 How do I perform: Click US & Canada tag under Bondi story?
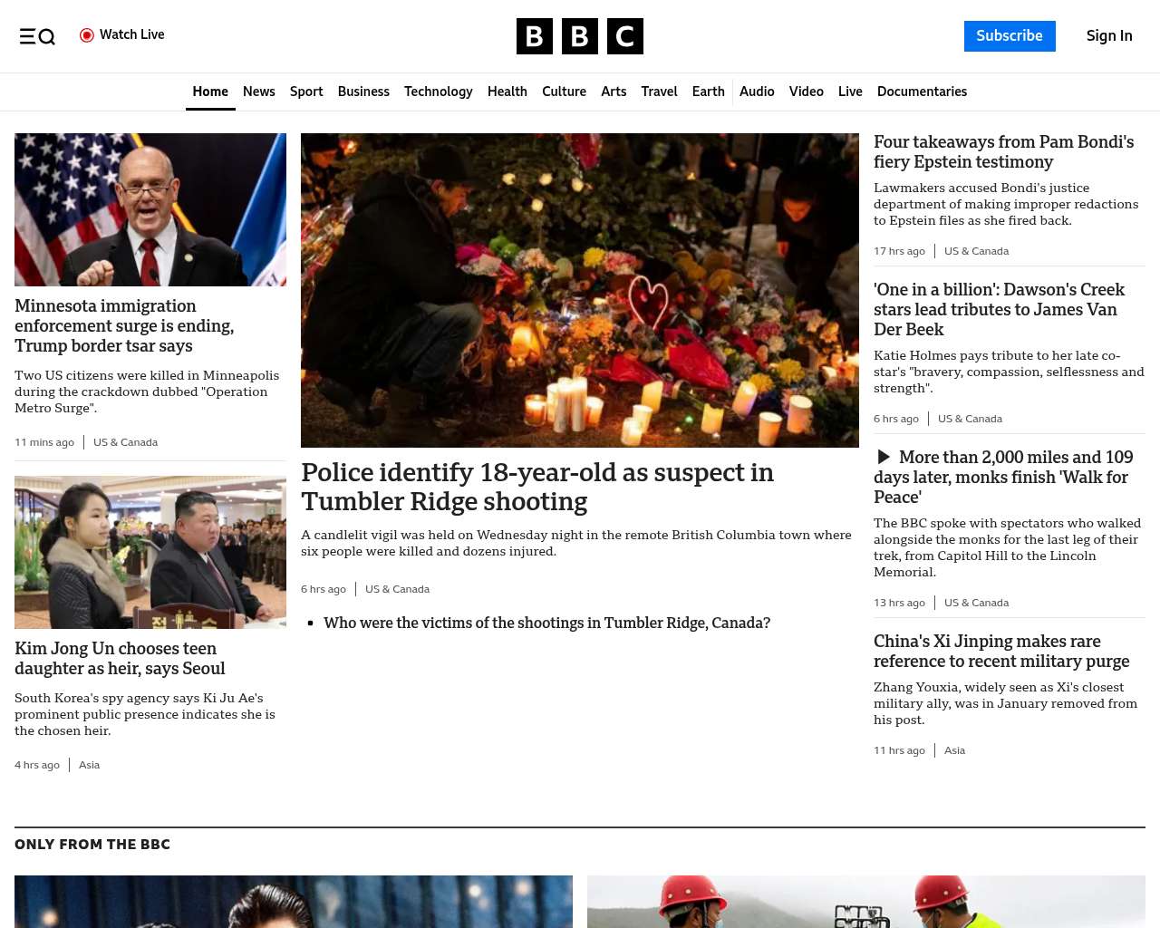coord(976,251)
